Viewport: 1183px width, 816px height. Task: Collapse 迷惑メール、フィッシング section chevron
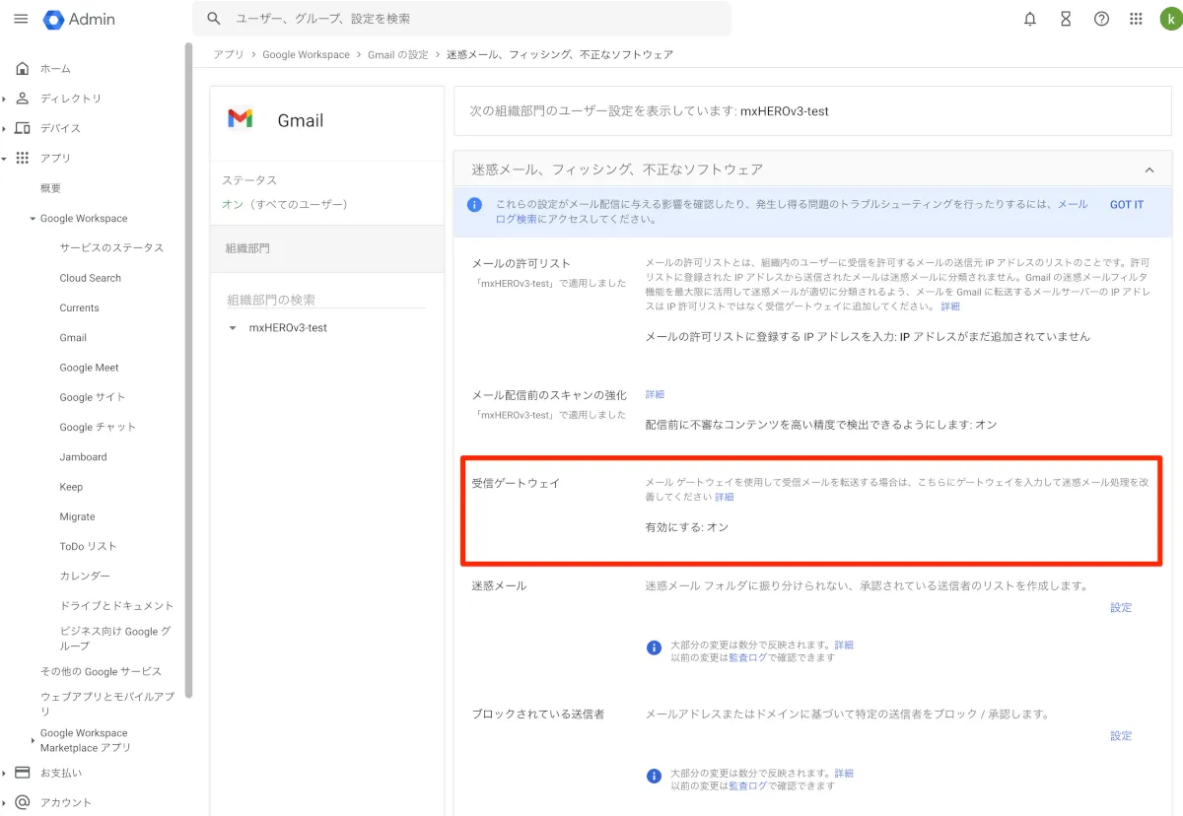click(1148, 170)
